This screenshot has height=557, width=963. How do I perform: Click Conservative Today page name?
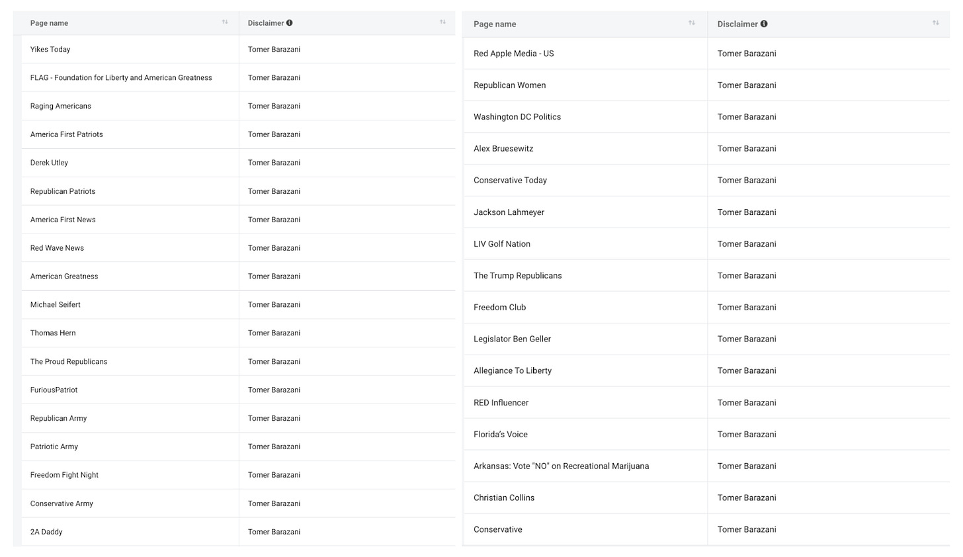click(510, 181)
